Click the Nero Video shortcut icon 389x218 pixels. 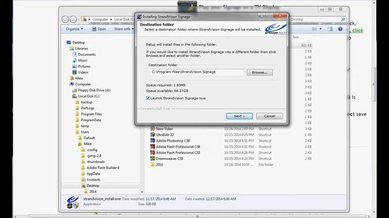point(153,129)
